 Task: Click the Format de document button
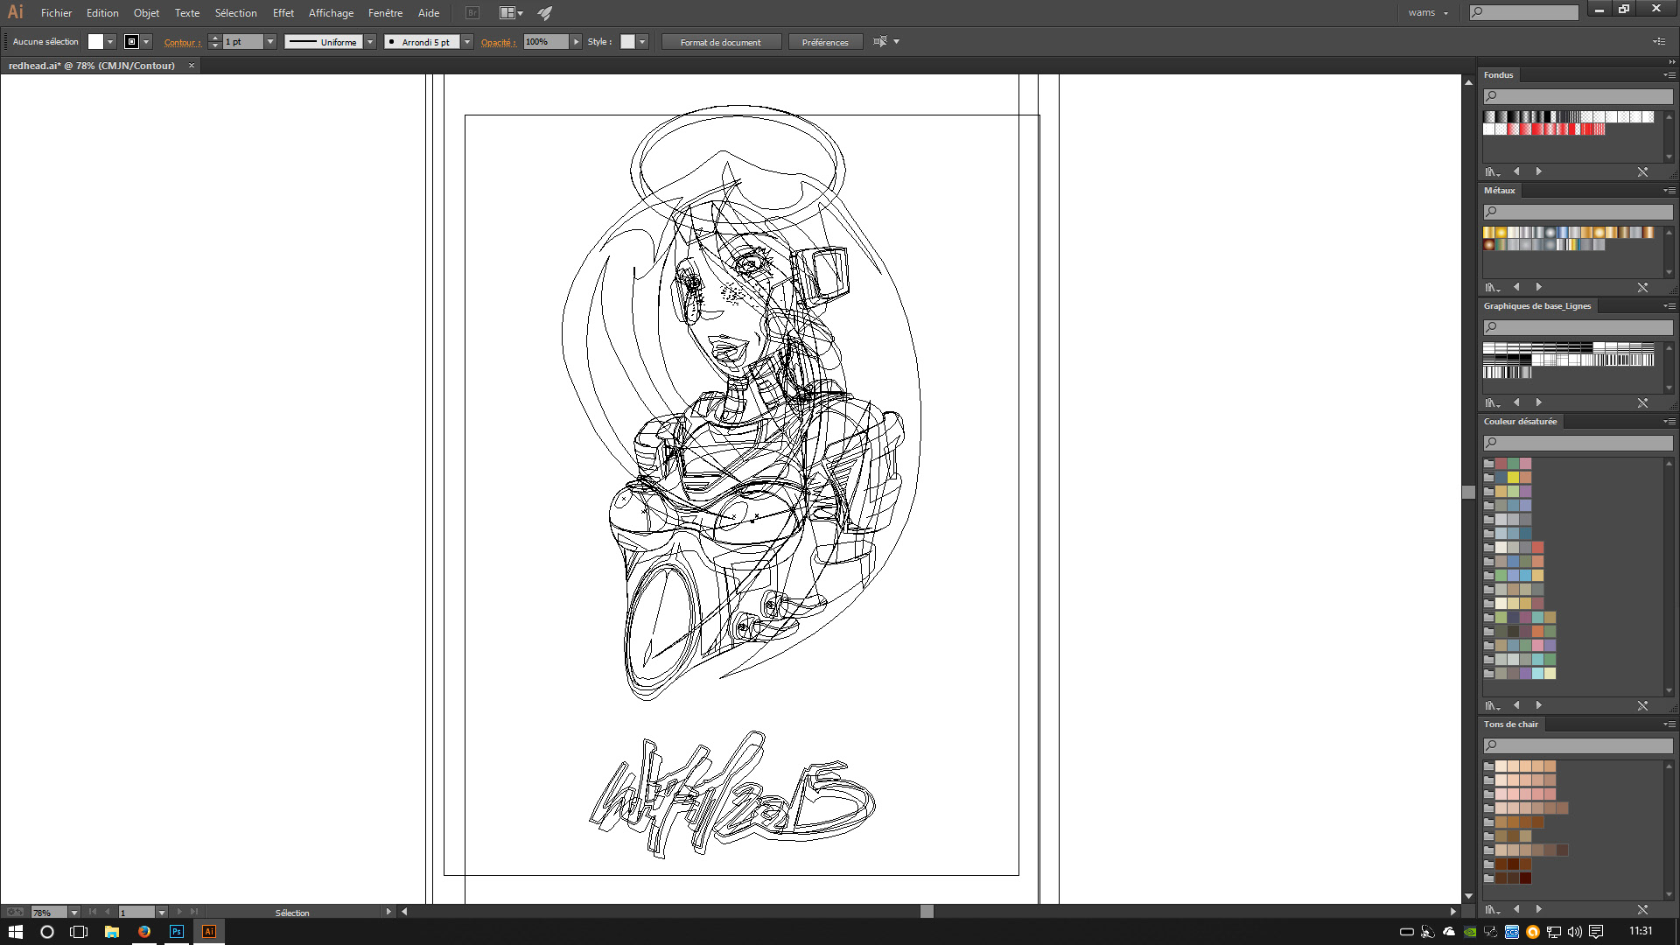[720, 42]
